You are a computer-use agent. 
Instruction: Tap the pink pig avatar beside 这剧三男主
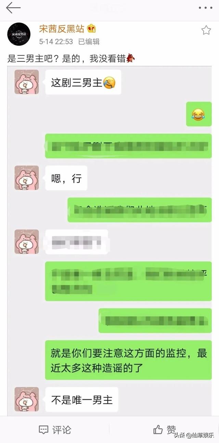(x=27, y=82)
